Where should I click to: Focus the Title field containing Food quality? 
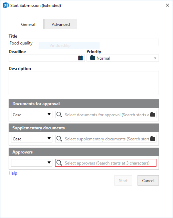click(x=84, y=42)
